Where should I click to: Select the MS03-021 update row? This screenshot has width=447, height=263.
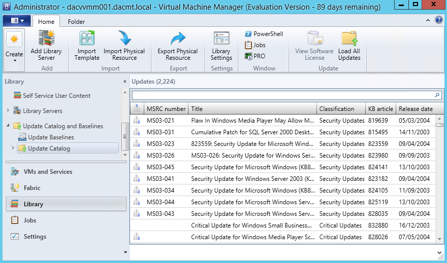(x=283, y=121)
